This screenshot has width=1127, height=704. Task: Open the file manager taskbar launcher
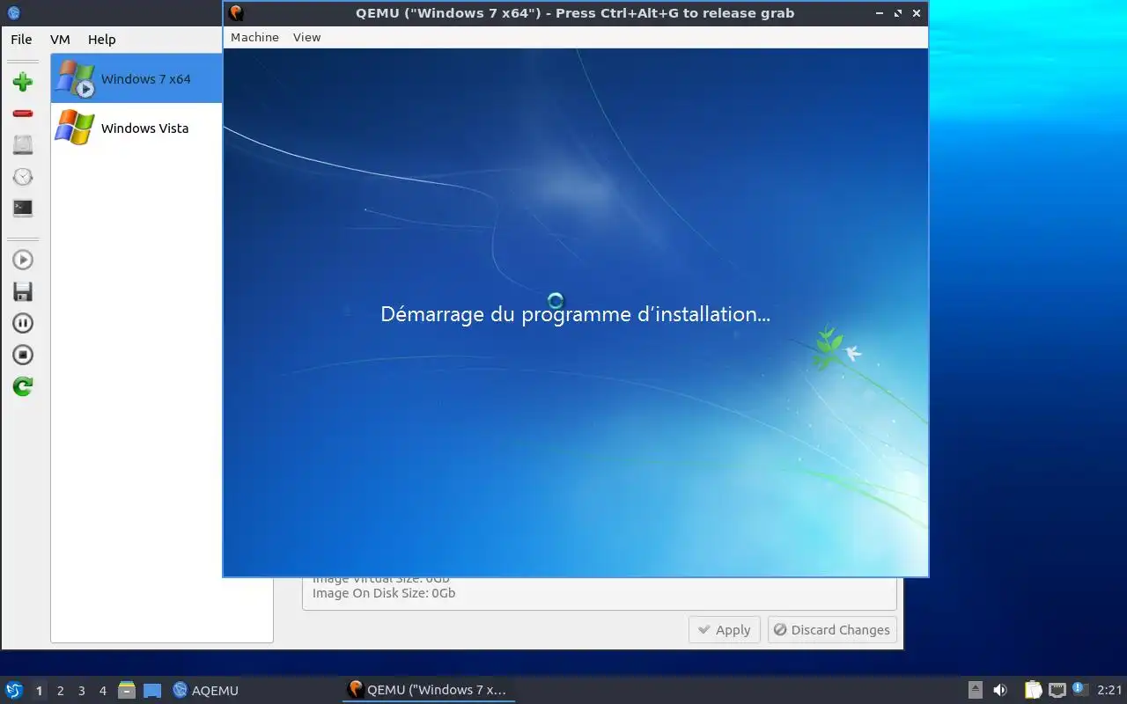[127, 690]
